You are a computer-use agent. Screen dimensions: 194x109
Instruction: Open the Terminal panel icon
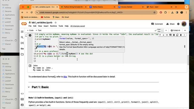(x=22, y=105)
